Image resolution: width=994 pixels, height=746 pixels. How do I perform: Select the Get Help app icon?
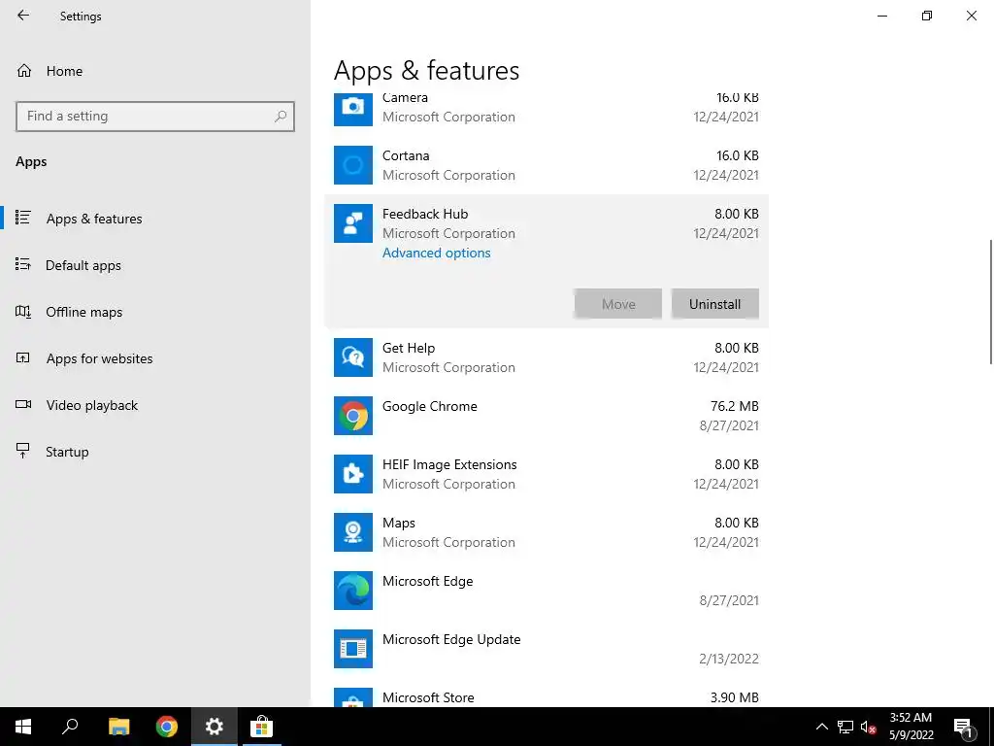[x=353, y=357]
